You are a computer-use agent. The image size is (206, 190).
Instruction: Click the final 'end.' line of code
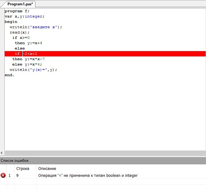(x=10, y=75)
